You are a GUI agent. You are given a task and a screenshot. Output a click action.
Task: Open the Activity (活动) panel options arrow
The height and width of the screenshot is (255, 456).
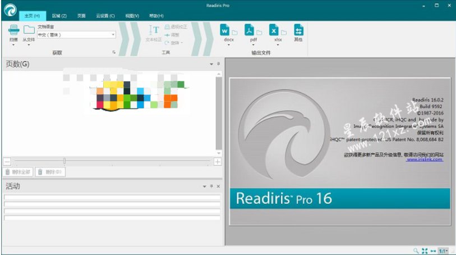(x=205, y=186)
